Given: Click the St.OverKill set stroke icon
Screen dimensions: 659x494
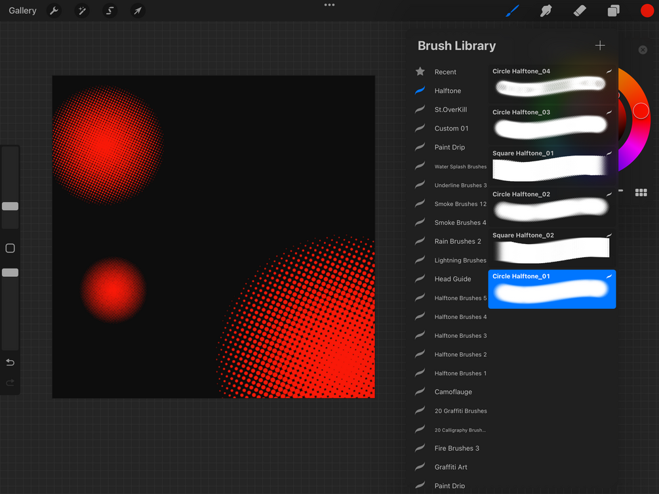Looking at the screenshot, I should coord(420,110).
